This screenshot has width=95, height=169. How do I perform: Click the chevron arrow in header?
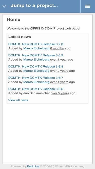[4, 6]
